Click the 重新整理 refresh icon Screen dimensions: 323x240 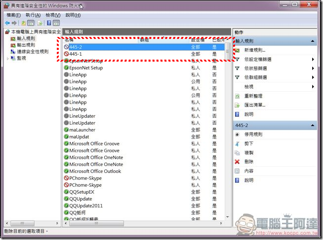(237, 96)
